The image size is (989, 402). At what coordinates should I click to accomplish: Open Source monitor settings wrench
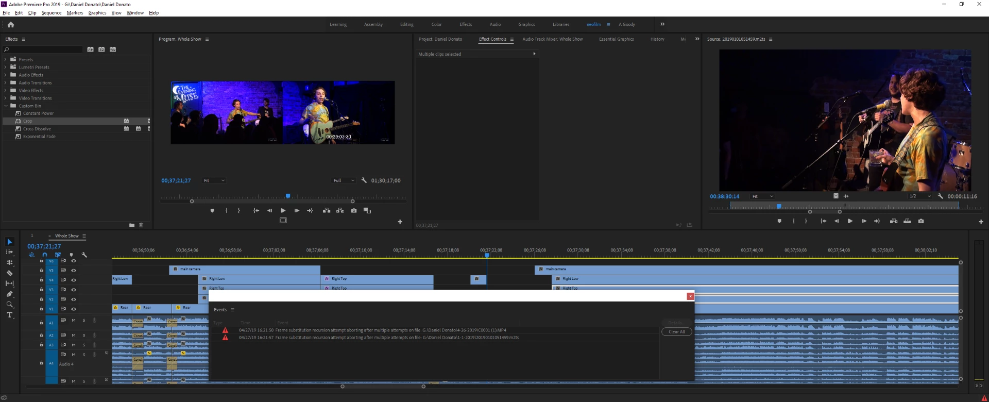coord(941,196)
